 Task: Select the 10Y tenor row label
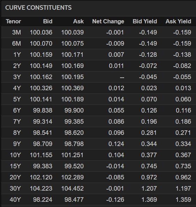[15, 155]
